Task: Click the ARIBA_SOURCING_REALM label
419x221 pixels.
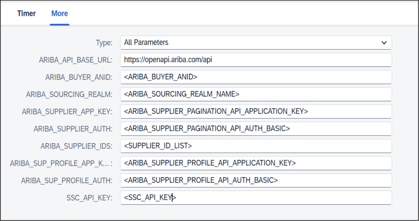Action: click(x=69, y=95)
